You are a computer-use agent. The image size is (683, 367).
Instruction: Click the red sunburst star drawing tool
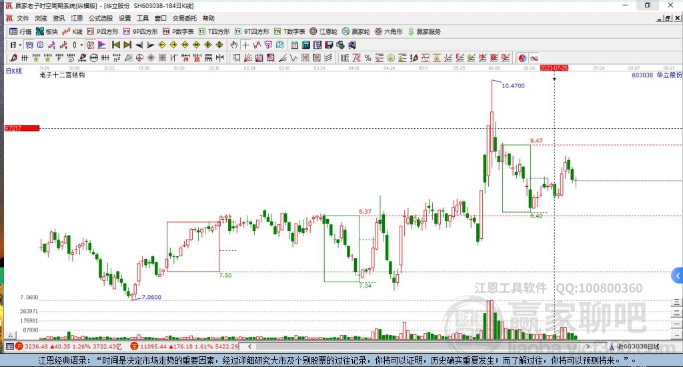click(151, 57)
